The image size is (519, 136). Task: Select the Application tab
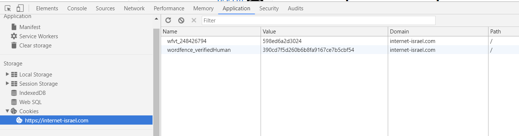pos(236,8)
